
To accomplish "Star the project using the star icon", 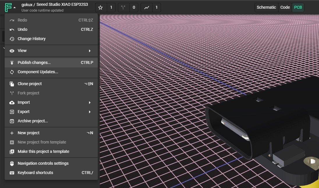I will coord(100,8).
